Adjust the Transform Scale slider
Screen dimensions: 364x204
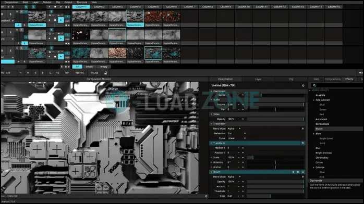pos(275,158)
